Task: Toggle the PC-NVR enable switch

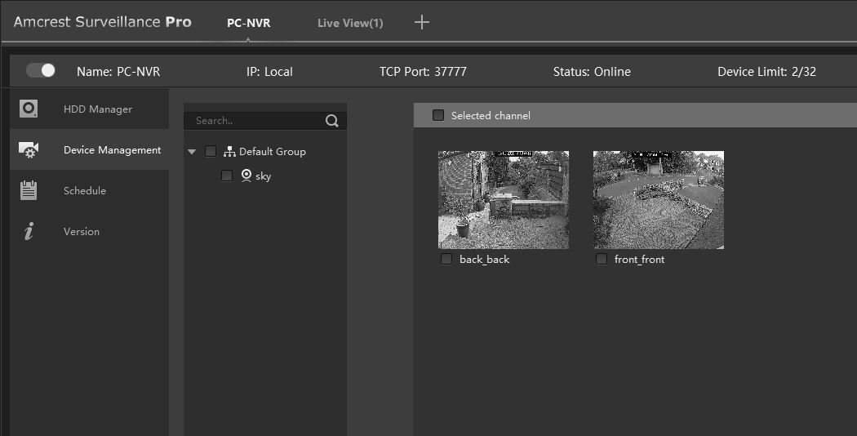Action: [41, 70]
